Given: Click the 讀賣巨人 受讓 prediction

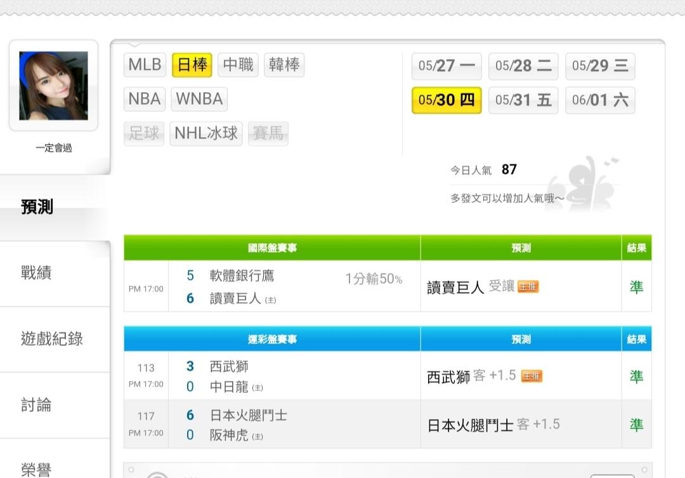Looking at the screenshot, I should coord(471,287).
